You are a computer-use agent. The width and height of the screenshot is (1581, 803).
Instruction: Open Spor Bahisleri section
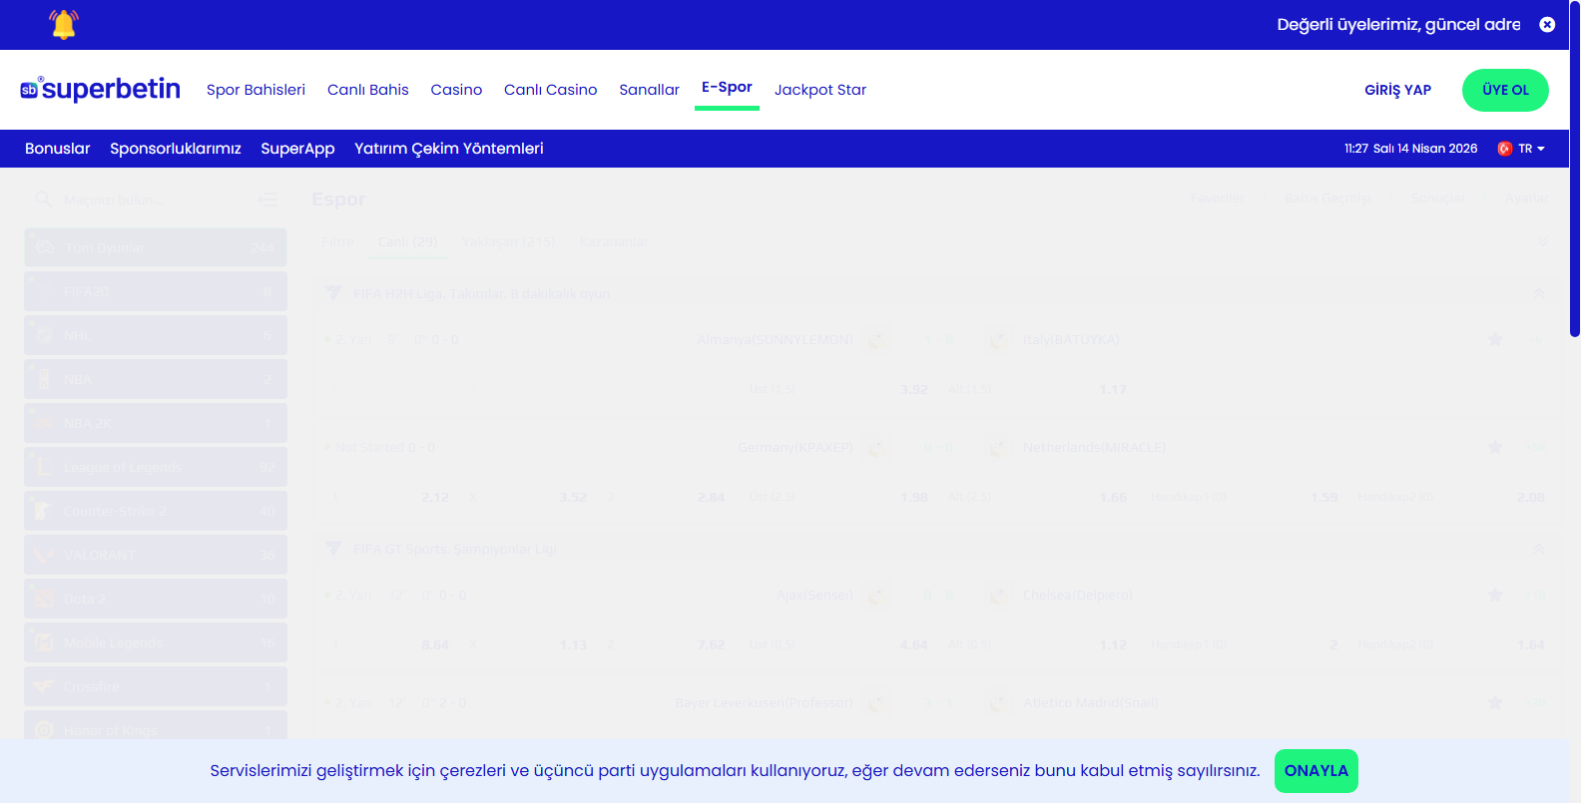click(256, 90)
